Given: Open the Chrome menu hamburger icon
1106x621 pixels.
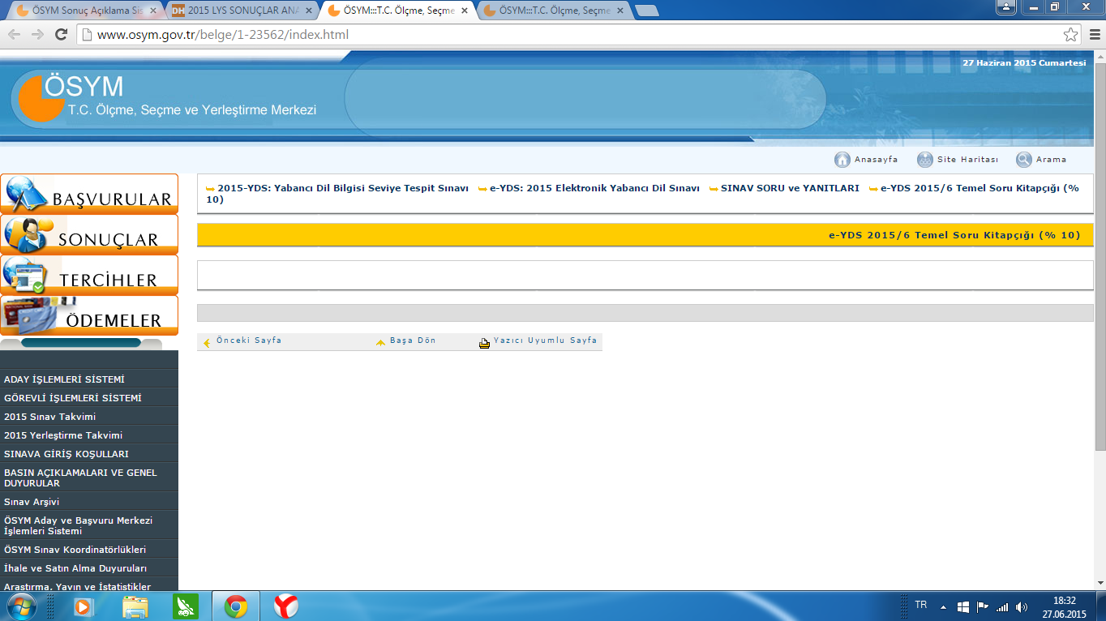Looking at the screenshot, I should (1094, 35).
